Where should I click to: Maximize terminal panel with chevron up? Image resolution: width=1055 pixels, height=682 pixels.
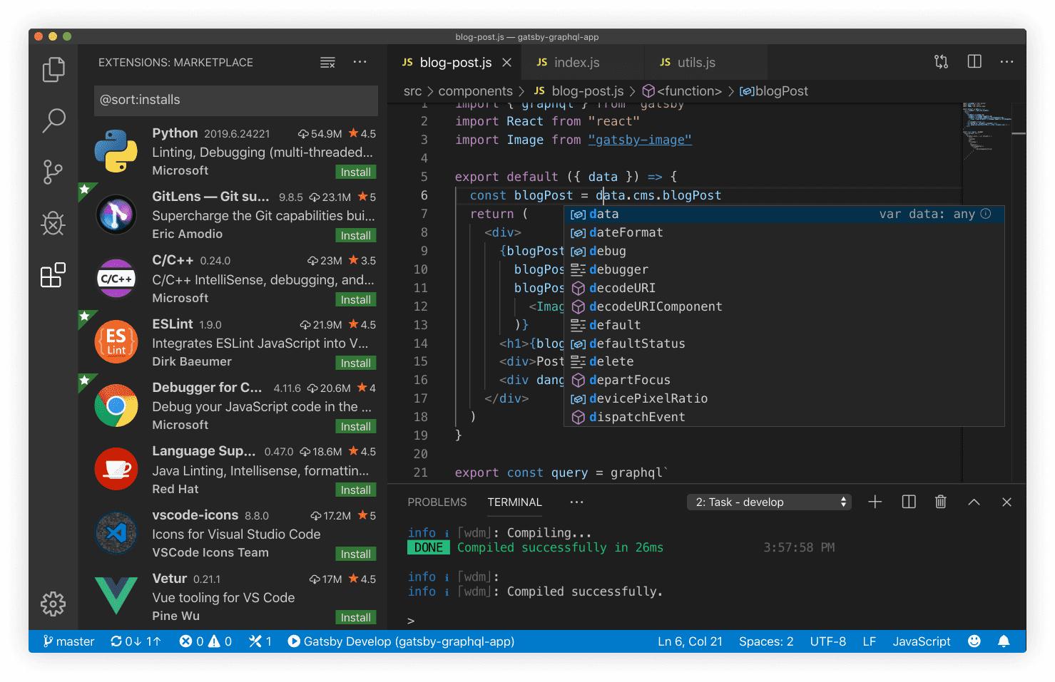point(974,502)
